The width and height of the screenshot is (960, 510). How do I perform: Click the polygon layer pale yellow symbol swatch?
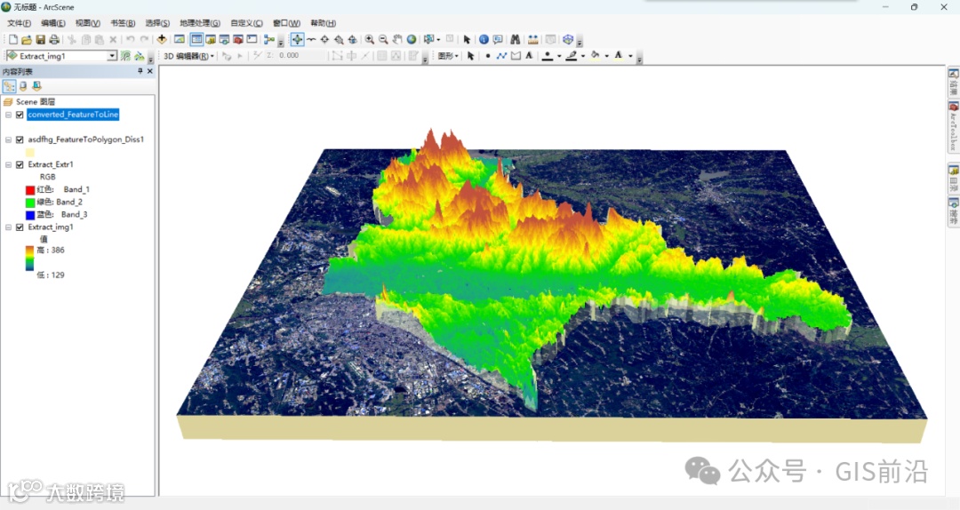(x=30, y=153)
